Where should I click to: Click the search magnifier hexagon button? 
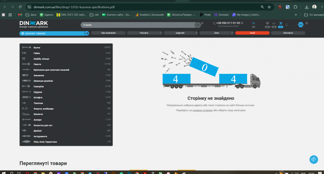click(198, 25)
